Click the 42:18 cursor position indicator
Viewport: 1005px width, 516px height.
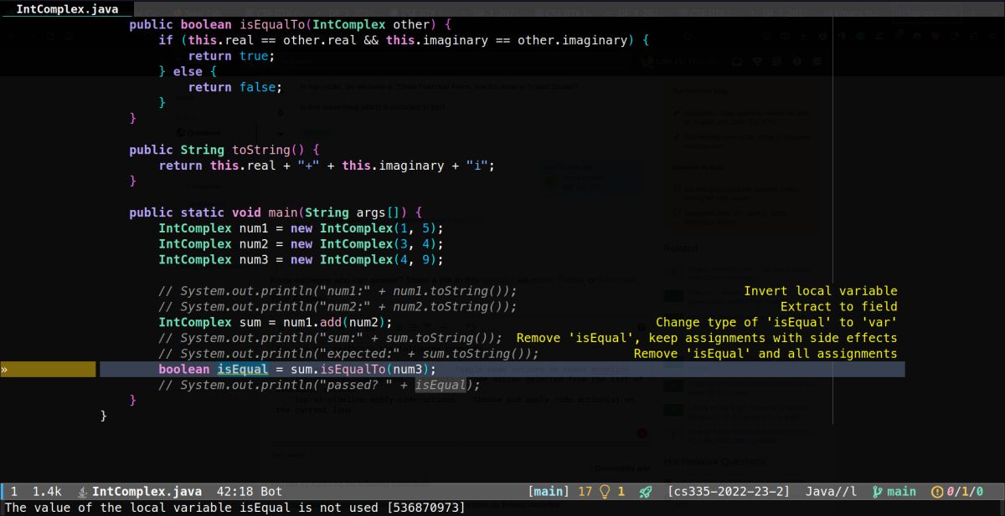234,492
